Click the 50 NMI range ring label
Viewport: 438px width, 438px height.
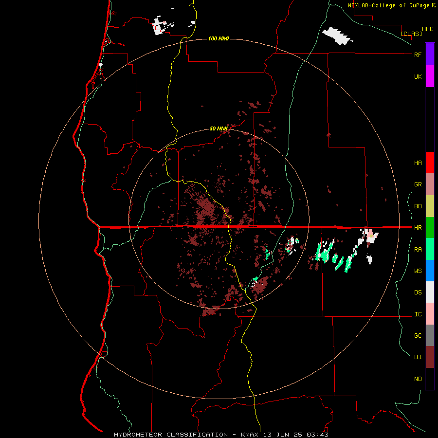pyautogui.click(x=219, y=128)
